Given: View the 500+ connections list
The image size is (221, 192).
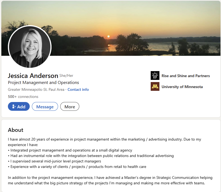Looking at the screenshot, I should (23, 97).
